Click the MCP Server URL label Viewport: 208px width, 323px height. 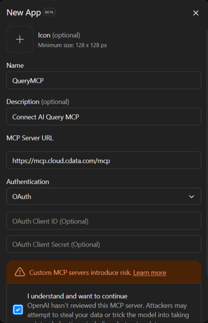pyautogui.click(x=30, y=138)
